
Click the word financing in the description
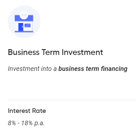coord(114,69)
